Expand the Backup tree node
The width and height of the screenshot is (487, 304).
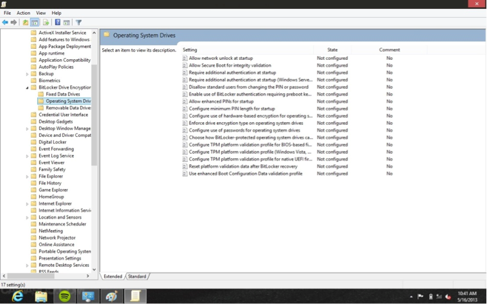point(27,74)
